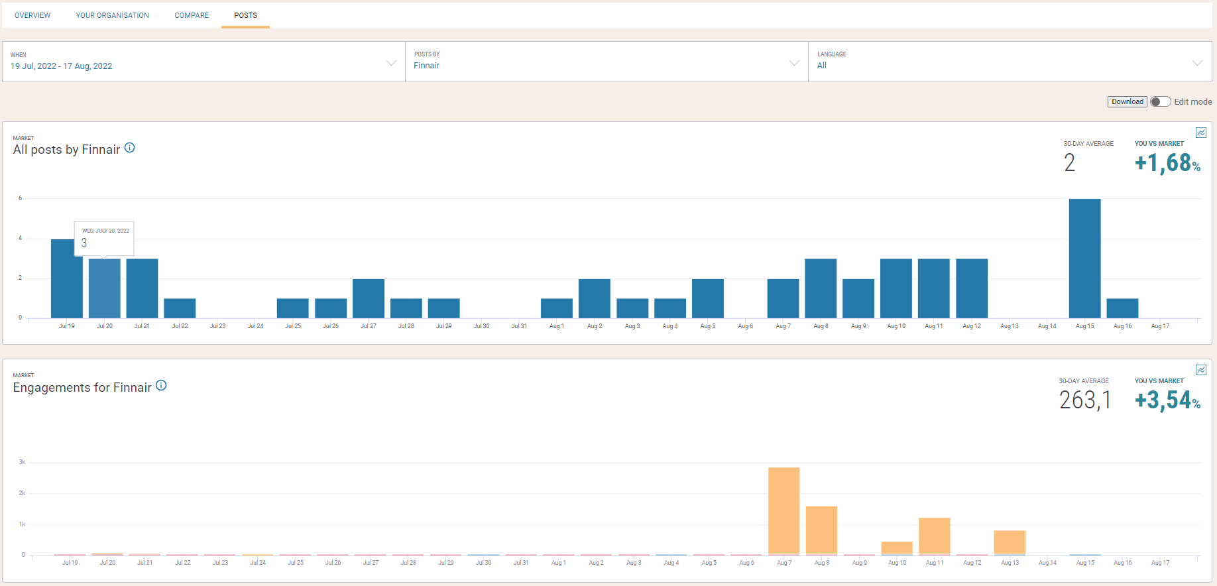
Task: Click the Jul 19 posts bar
Action: point(66,278)
